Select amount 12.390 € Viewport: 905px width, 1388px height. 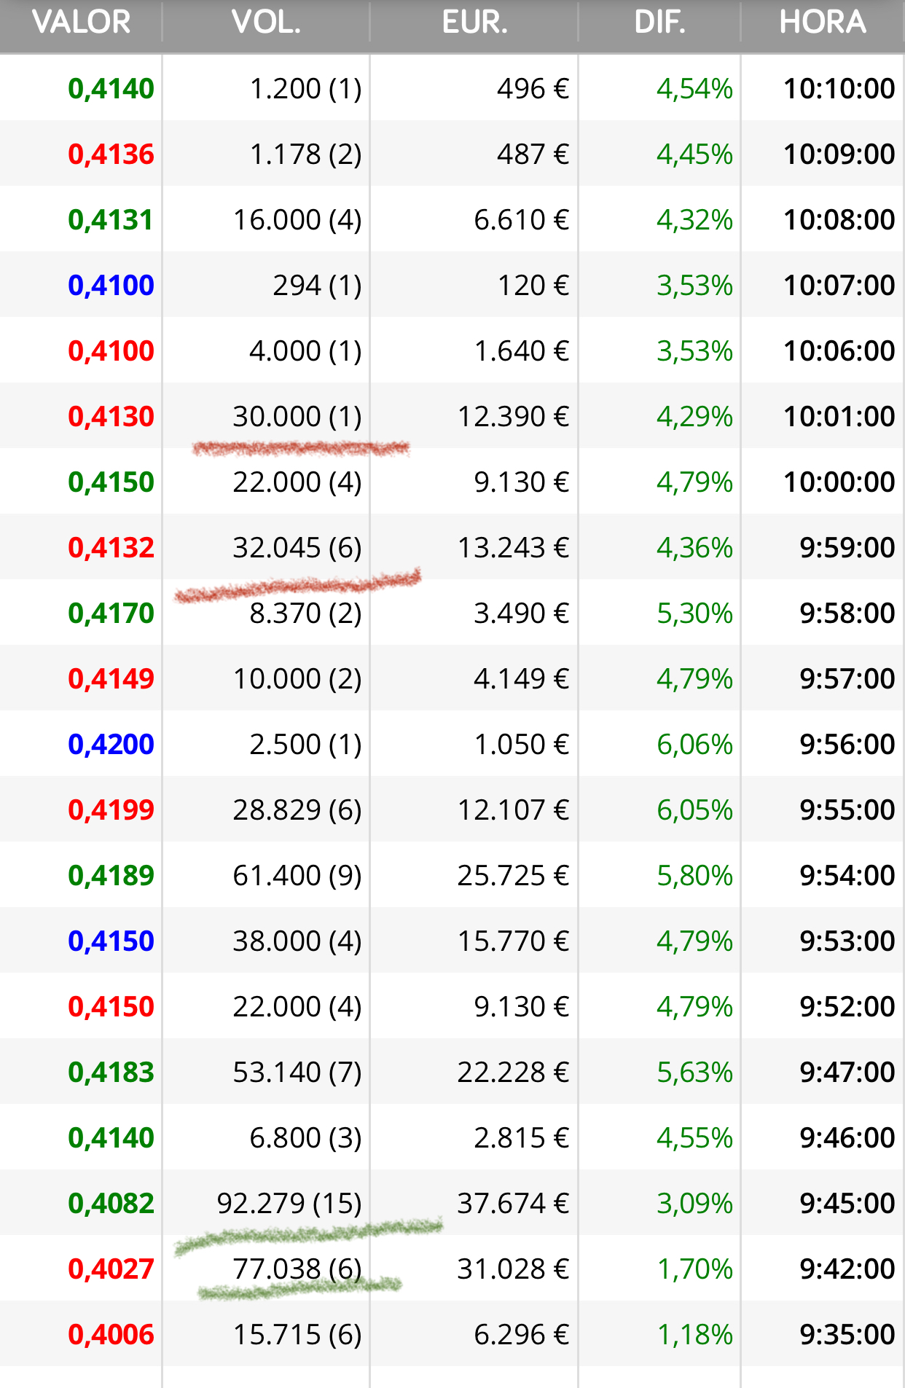pos(513,417)
